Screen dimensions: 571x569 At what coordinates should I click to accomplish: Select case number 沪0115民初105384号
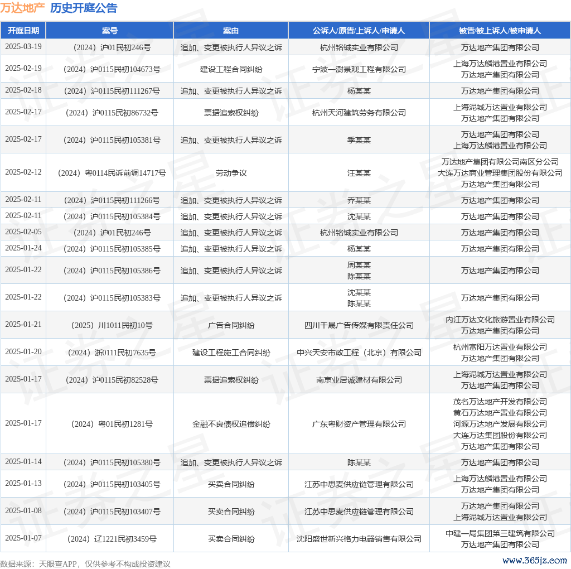click(x=112, y=217)
